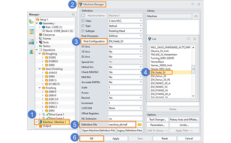Close the Manager panel
Screen dimensions: 231x143
point(73,14)
